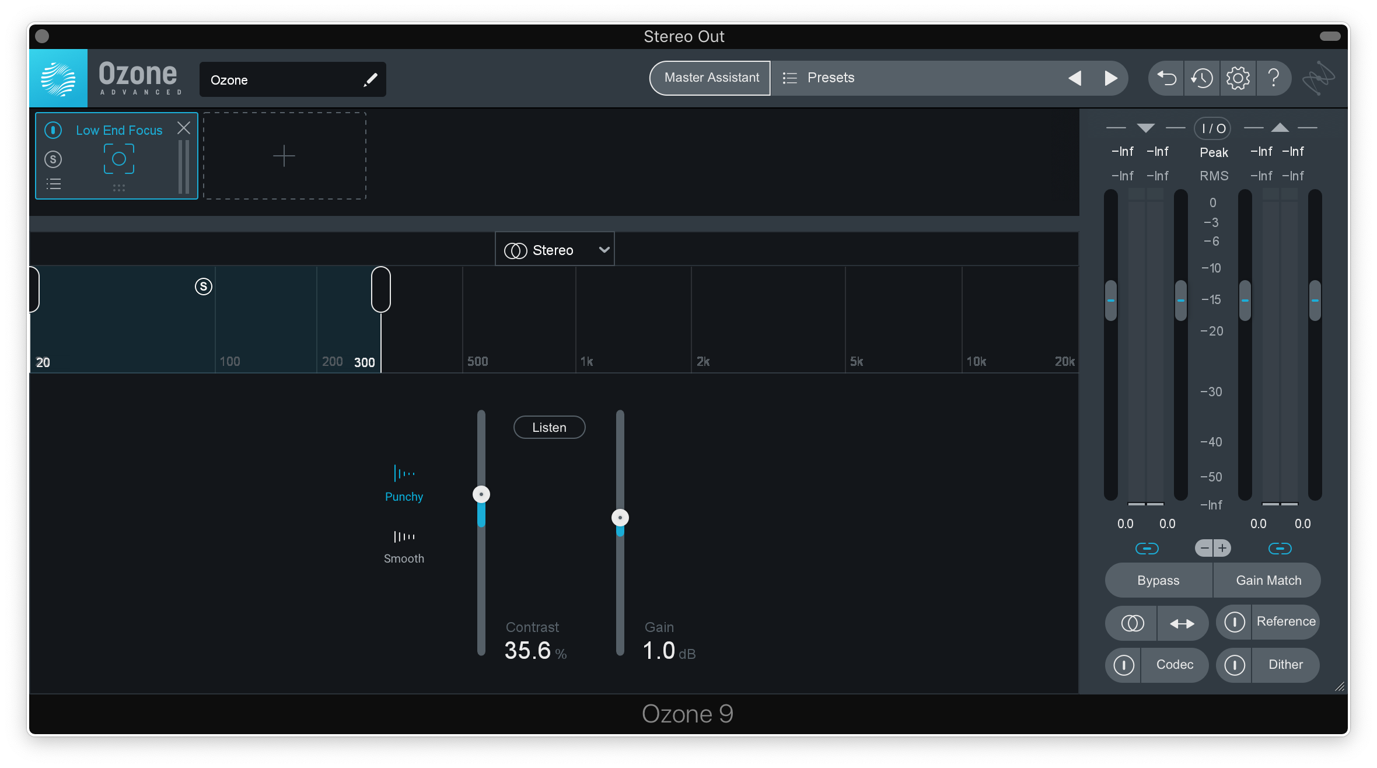Viewport: 1377px width, 768px height.
Task: Open the Dither panel
Action: point(1286,665)
